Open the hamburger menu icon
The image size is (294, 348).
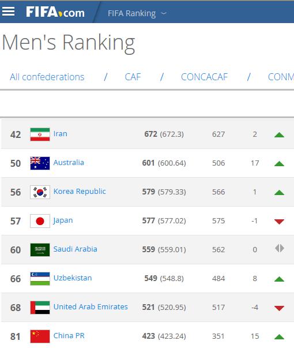click(x=9, y=12)
